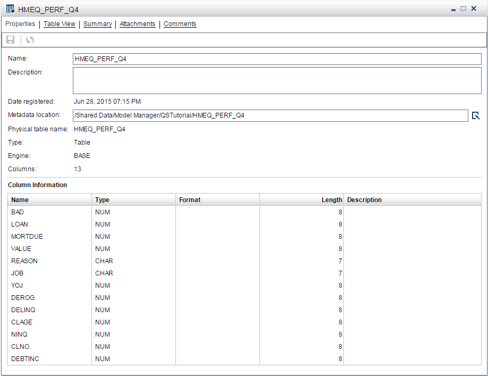Click the Refresh icon in the toolbar
This screenshot has height=376, width=488.
pos(30,40)
